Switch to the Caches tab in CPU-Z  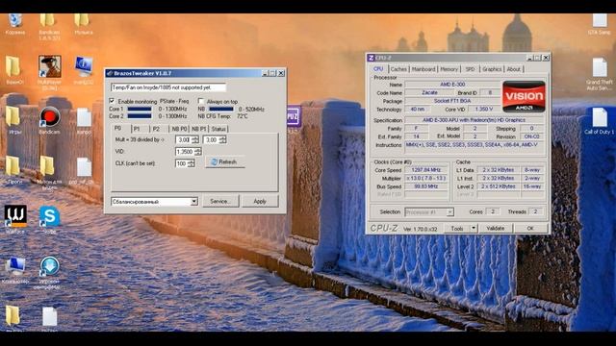click(398, 69)
